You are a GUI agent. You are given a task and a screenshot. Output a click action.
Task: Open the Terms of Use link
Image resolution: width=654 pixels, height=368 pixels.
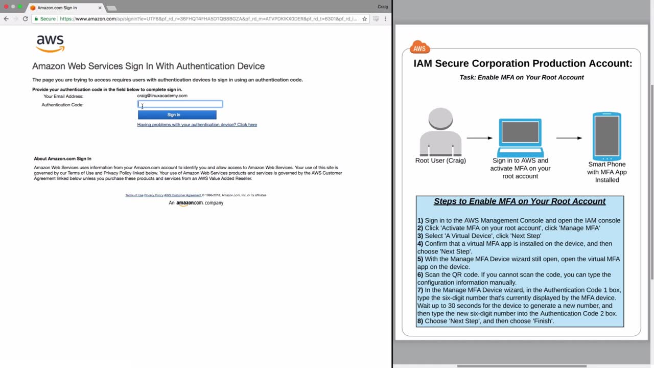point(134,195)
